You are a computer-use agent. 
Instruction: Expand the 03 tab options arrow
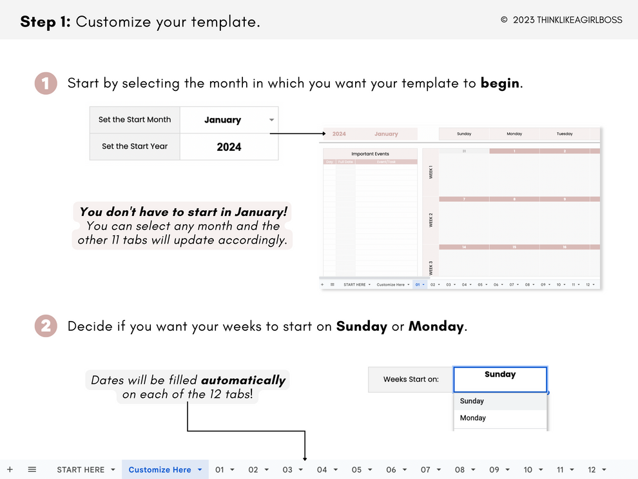301,470
